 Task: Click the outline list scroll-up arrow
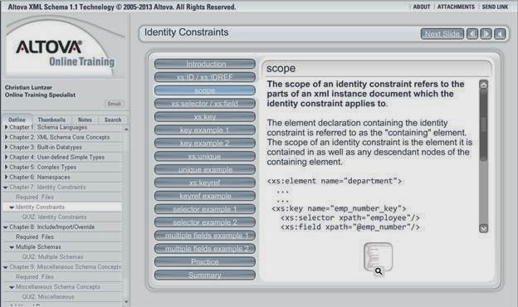[x=126, y=129]
